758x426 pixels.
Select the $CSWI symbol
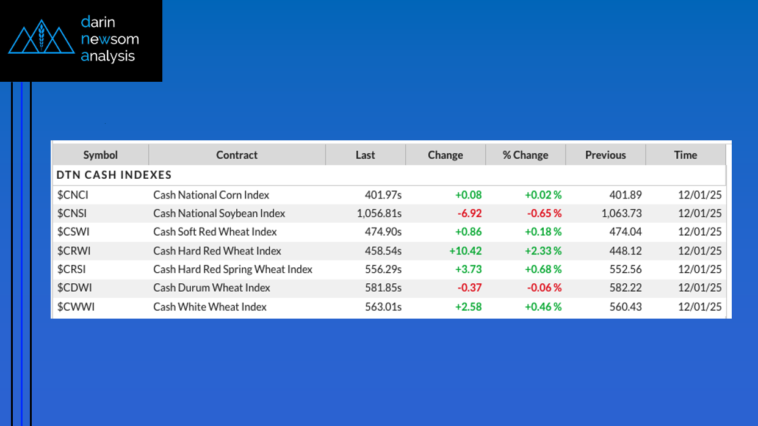pyautogui.click(x=73, y=232)
